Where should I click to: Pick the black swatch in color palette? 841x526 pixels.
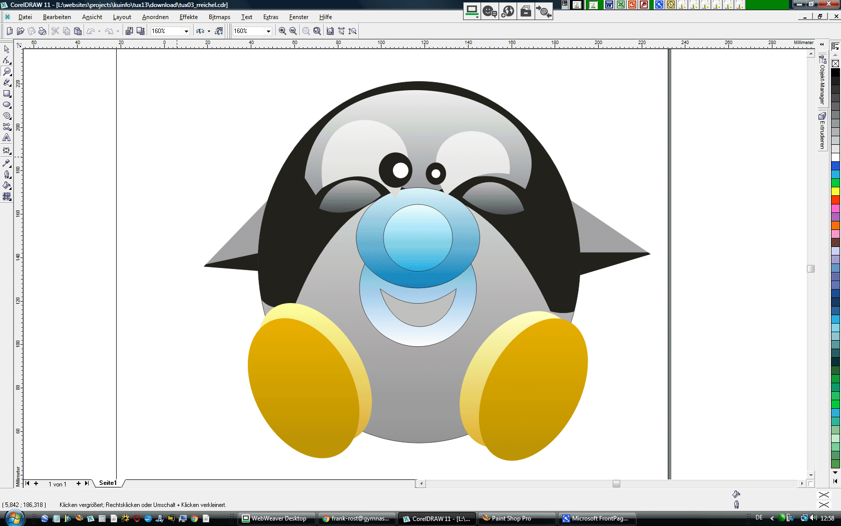point(835,72)
